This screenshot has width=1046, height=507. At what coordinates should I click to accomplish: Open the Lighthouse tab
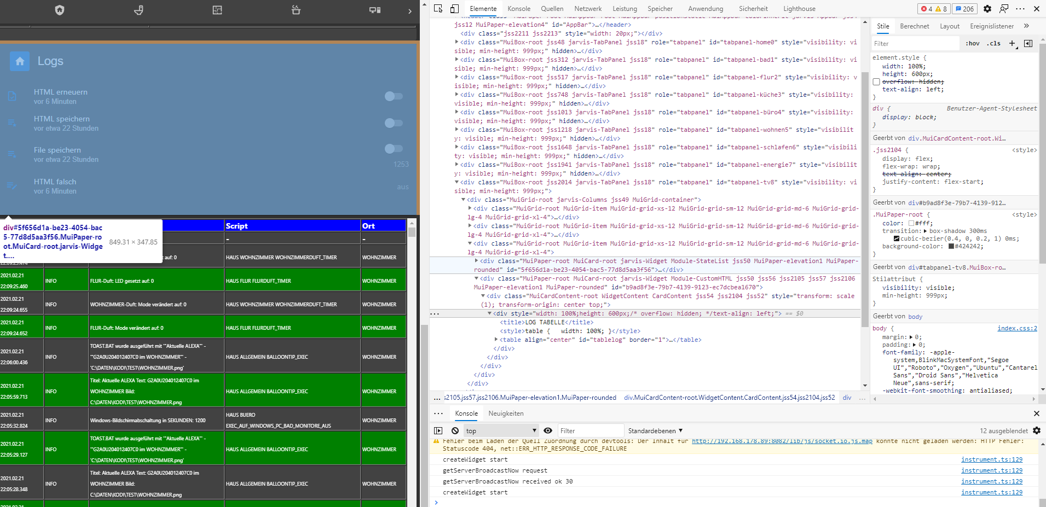799,9
